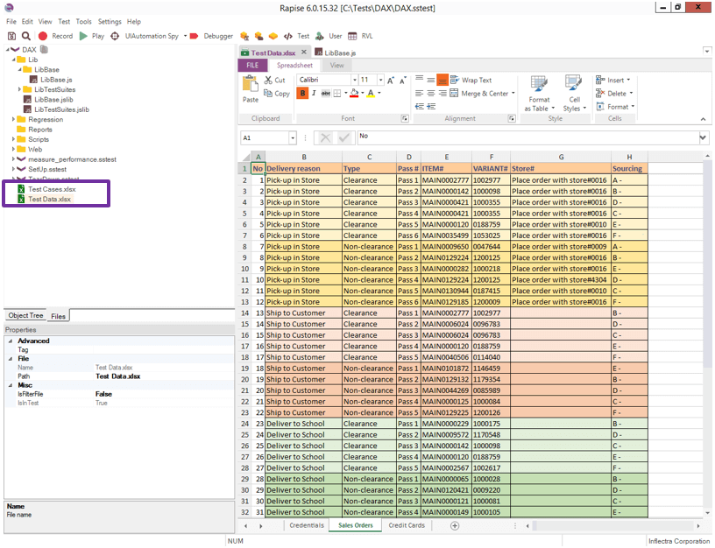Switch to the Credit Cards sheet tab

pos(407,525)
